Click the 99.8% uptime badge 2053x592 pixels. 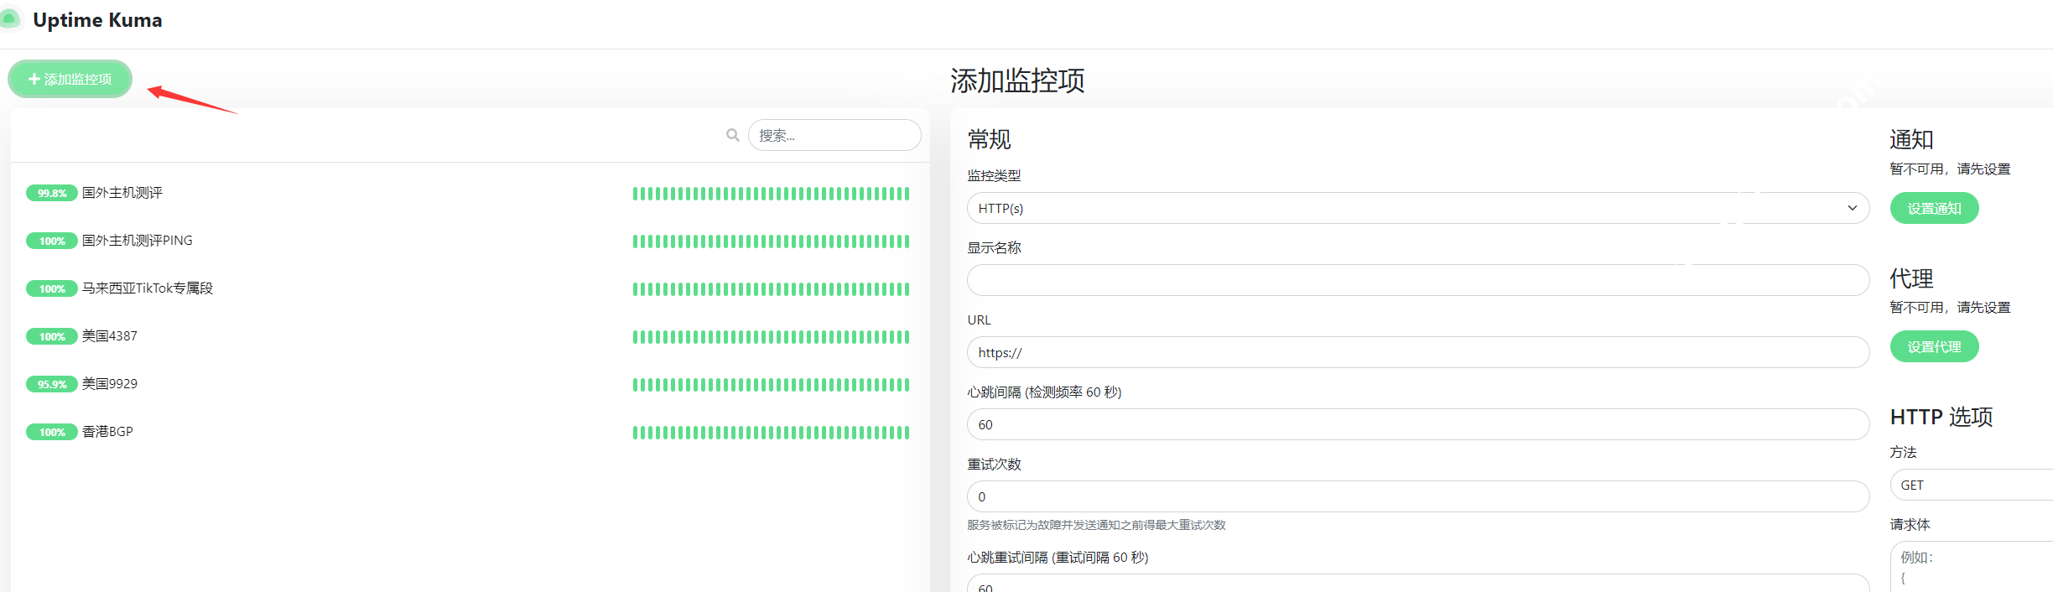[x=51, y=193]
